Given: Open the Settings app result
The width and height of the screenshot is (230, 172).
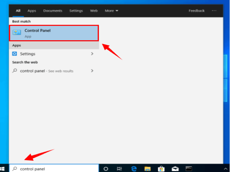Looking at the screenshot, I should 54,54.
